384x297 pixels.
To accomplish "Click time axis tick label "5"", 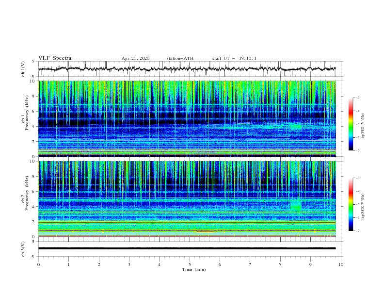I will pyautogui.click(x=190, y=264).
